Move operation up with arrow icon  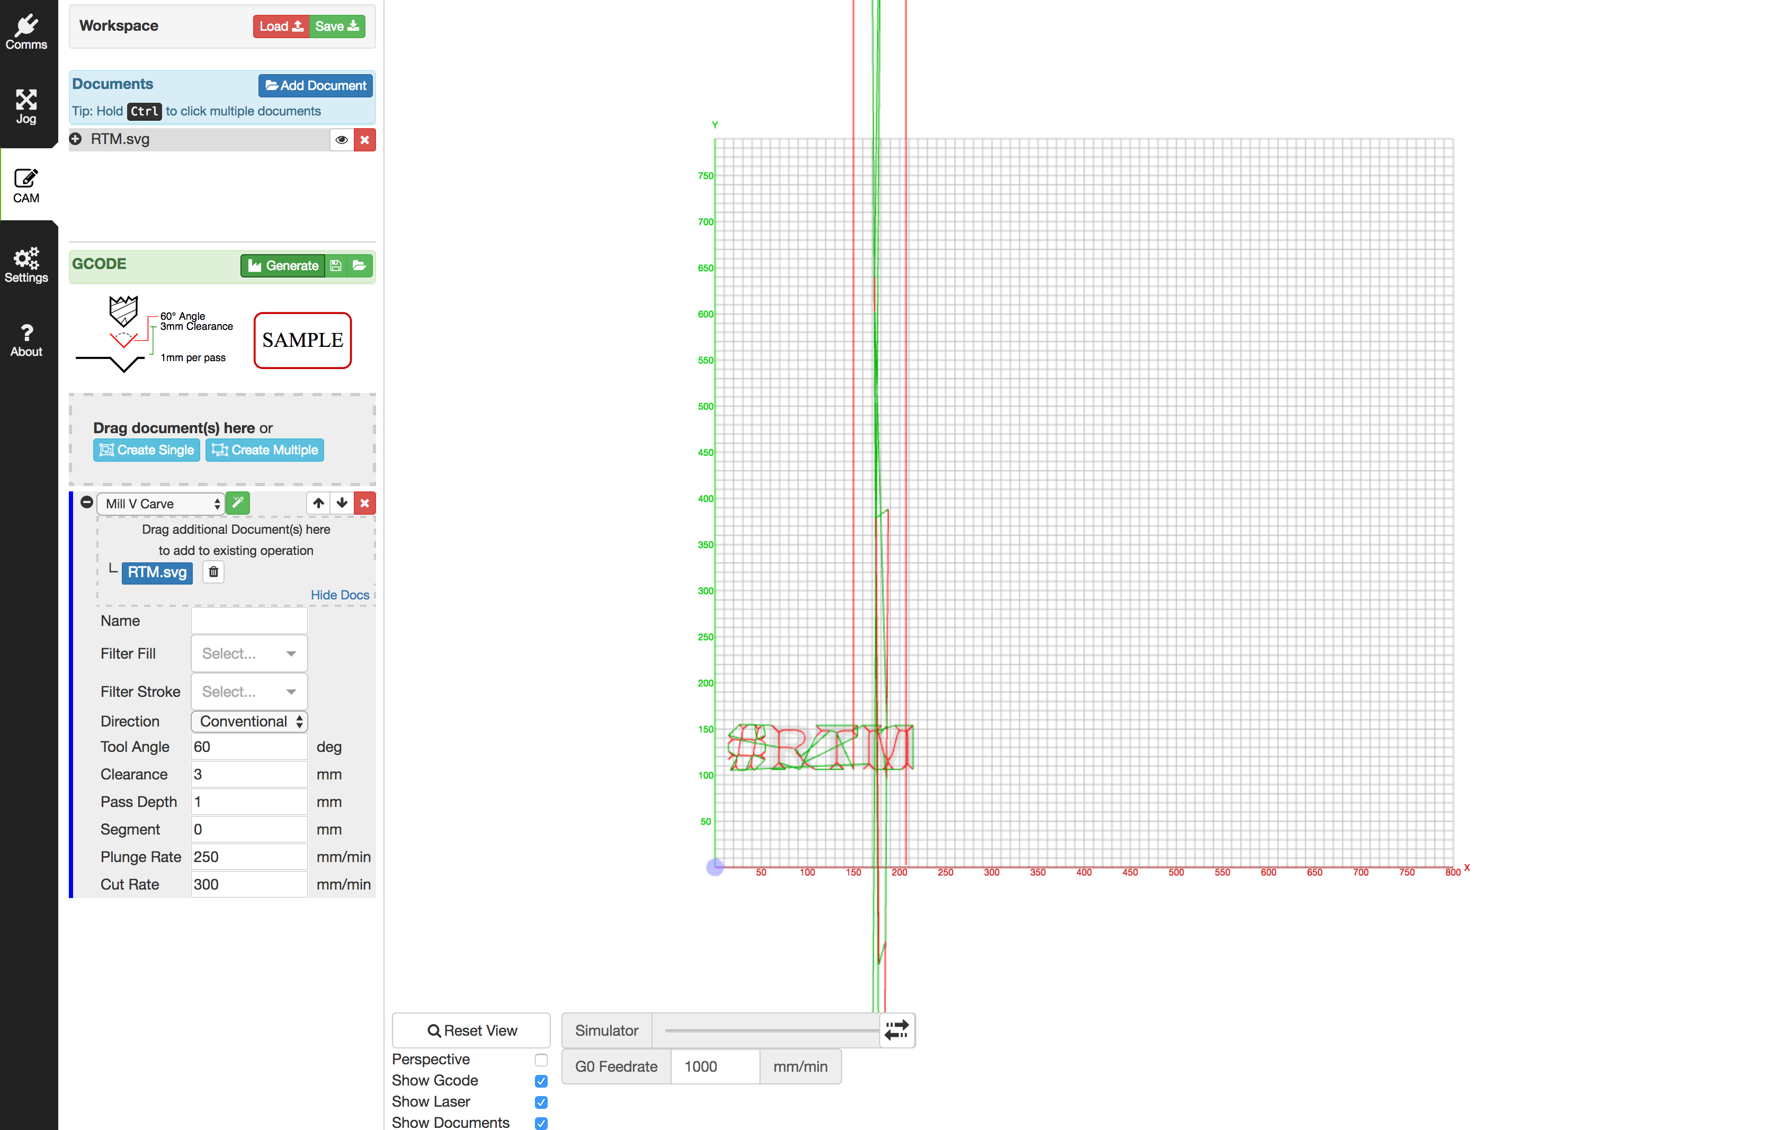[x=318, y=503]
